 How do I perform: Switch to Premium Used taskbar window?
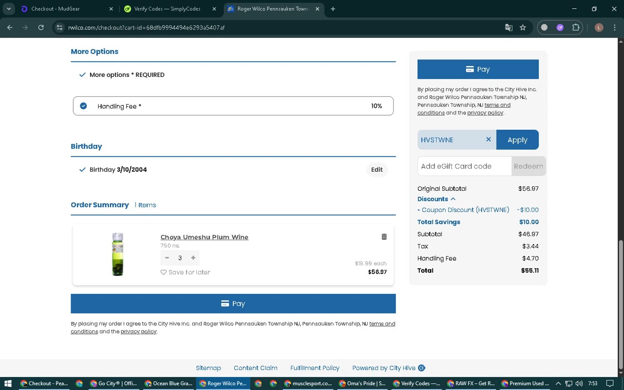pos(525,383)
